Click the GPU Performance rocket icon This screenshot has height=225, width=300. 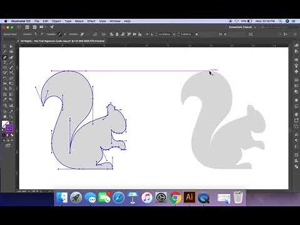pos(52,27)
